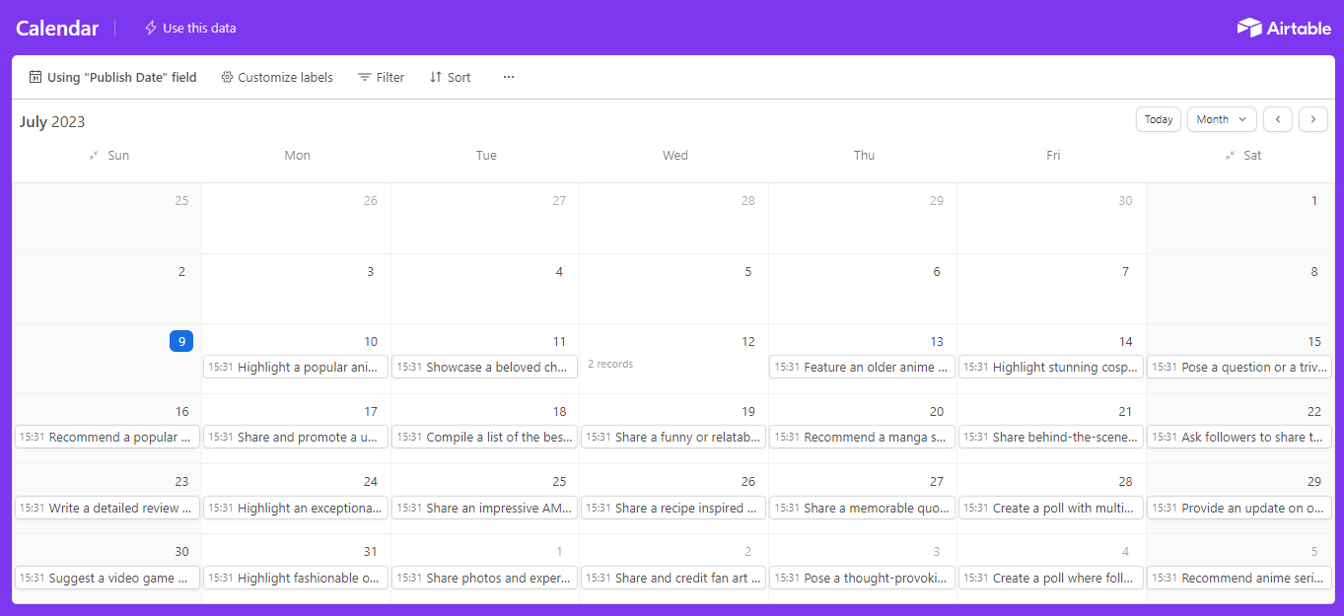
Task: Click the Use this data link
Action: [x=199, y=28]
